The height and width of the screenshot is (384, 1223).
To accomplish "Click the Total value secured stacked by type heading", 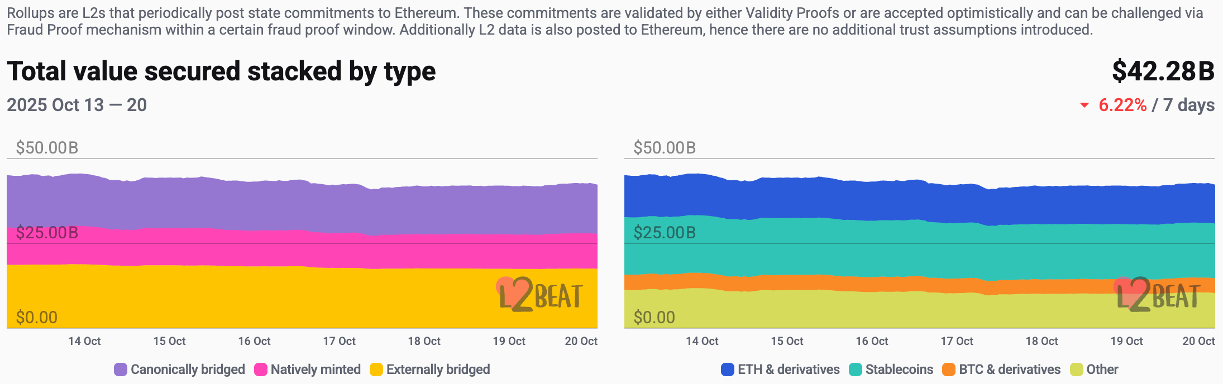I will click(x=221, y=71).
